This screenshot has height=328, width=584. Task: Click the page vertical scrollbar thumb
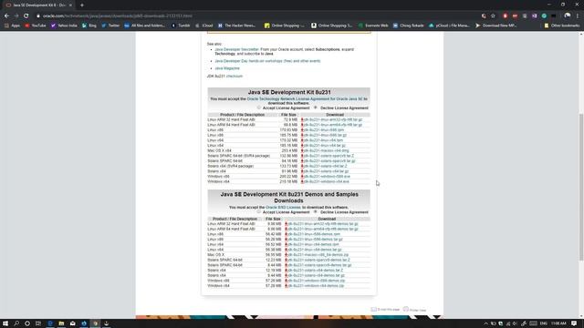(x=581, y=187)
